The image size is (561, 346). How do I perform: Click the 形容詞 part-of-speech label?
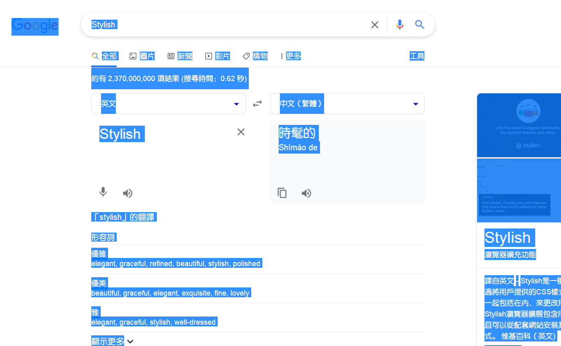[x=104, y=237]
